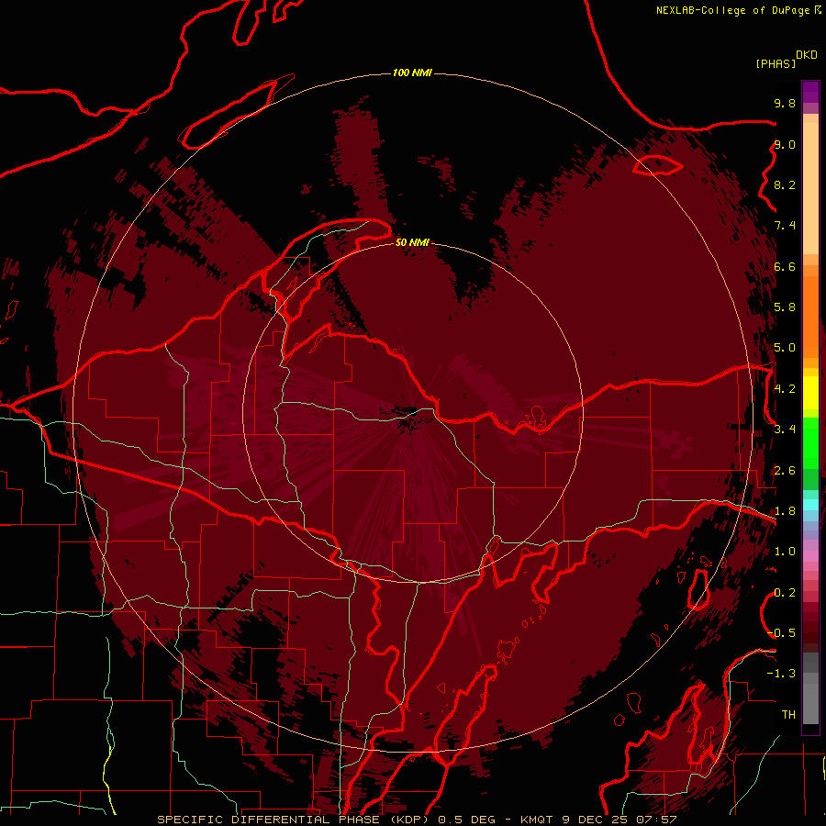This screenshot has width=826, height=826.
Task: Click the 9.0 legend value
Action: tap(785, 145)
